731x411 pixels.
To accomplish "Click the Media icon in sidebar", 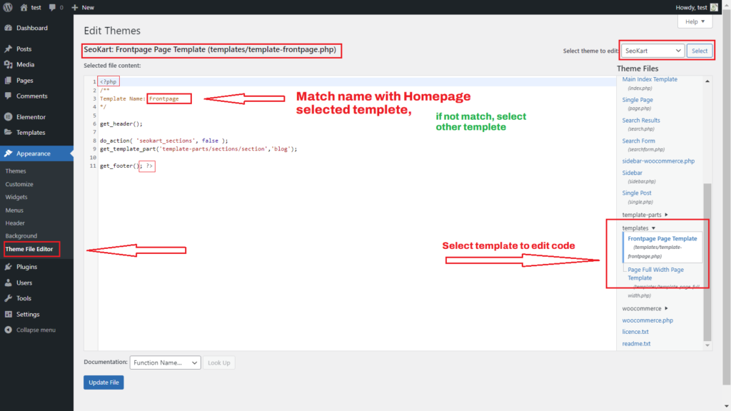I will [x=9, y=65].
